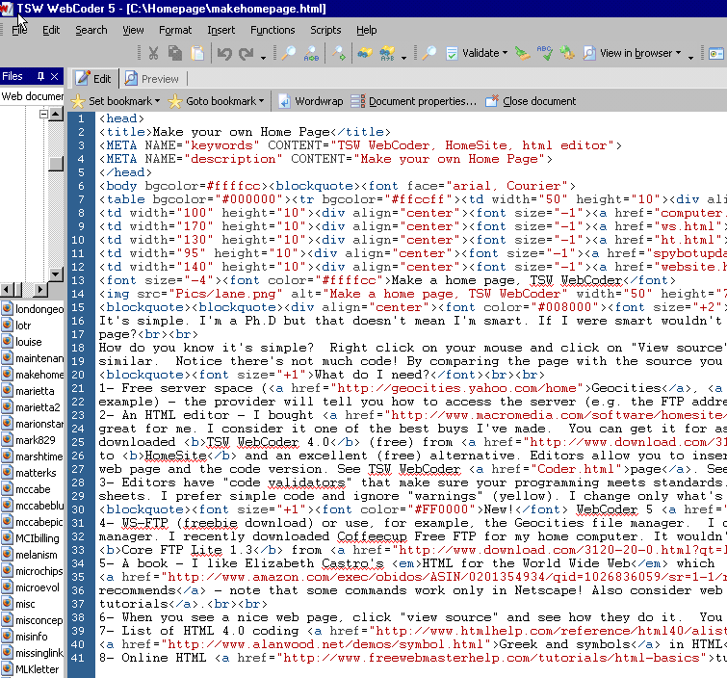Open the Help menu

[366, 30]
